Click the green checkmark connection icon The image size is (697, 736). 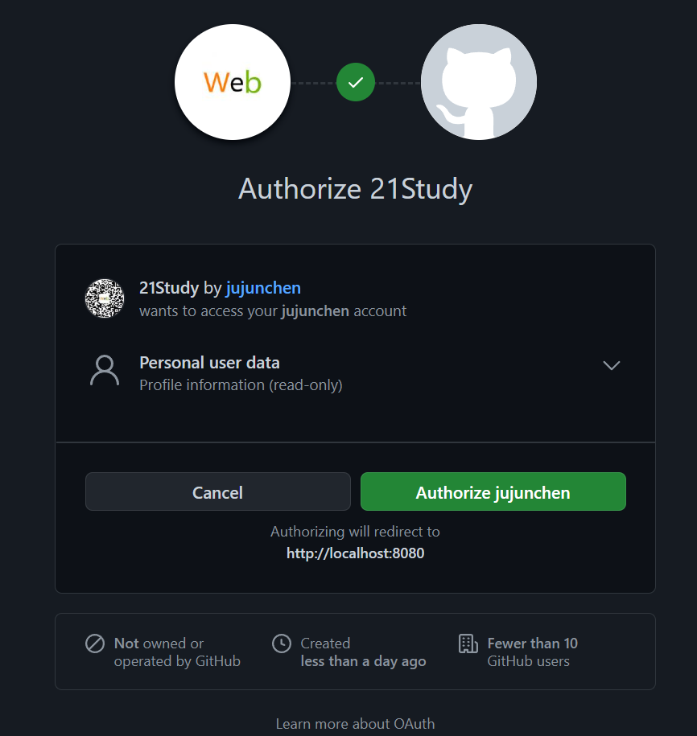(356, 82)
